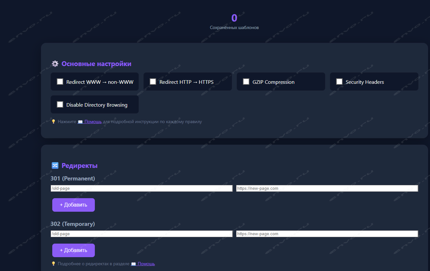Enable the Redirect WWW → non-WWW checkbox

[60, 82]
